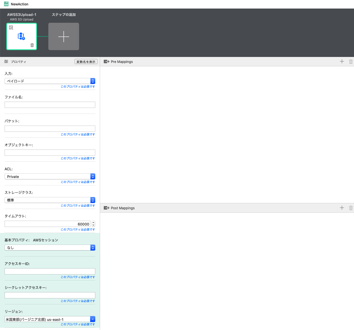
Task: Click the ファイル名 input field
Action: coord(50,104)
